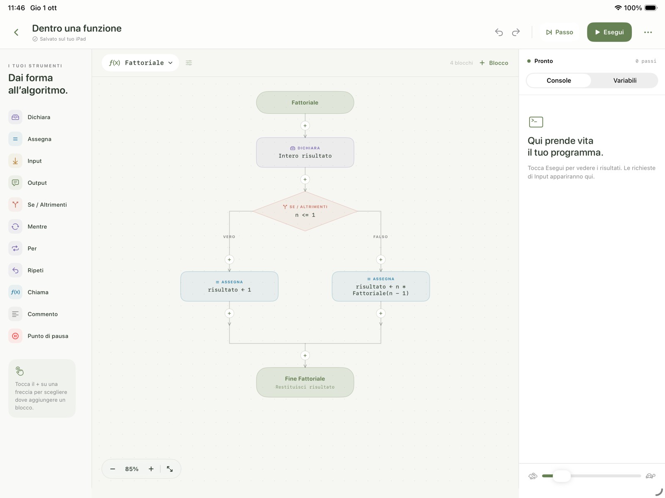The image size is (665, 498).
Task: Add block below risultato ← 1
Action: 229,314
